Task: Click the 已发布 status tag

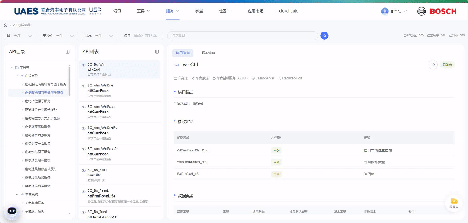Action: tap(447, 64)
